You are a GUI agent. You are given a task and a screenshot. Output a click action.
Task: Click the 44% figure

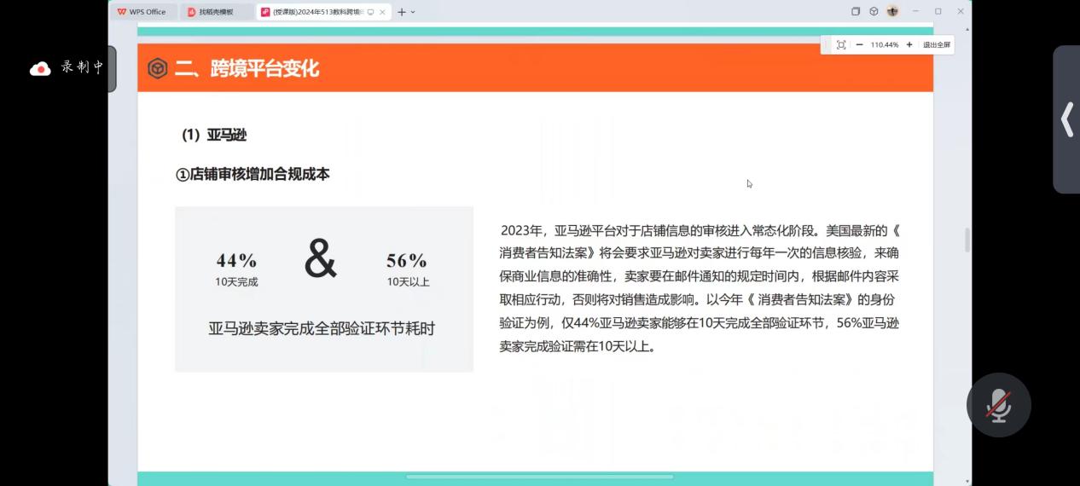pyautogui.click(x=236, y=260)
